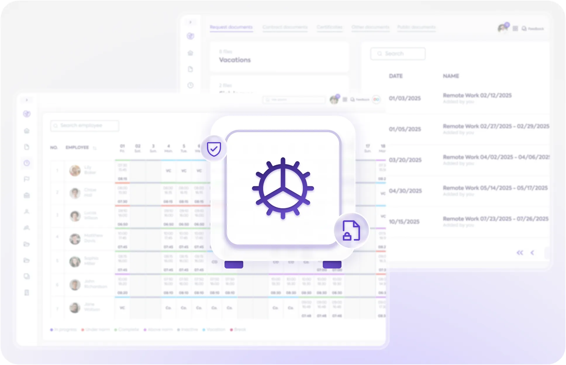Click Feedback in the documents window header
This screenshot has width=566, height=365.
(533, 29)
